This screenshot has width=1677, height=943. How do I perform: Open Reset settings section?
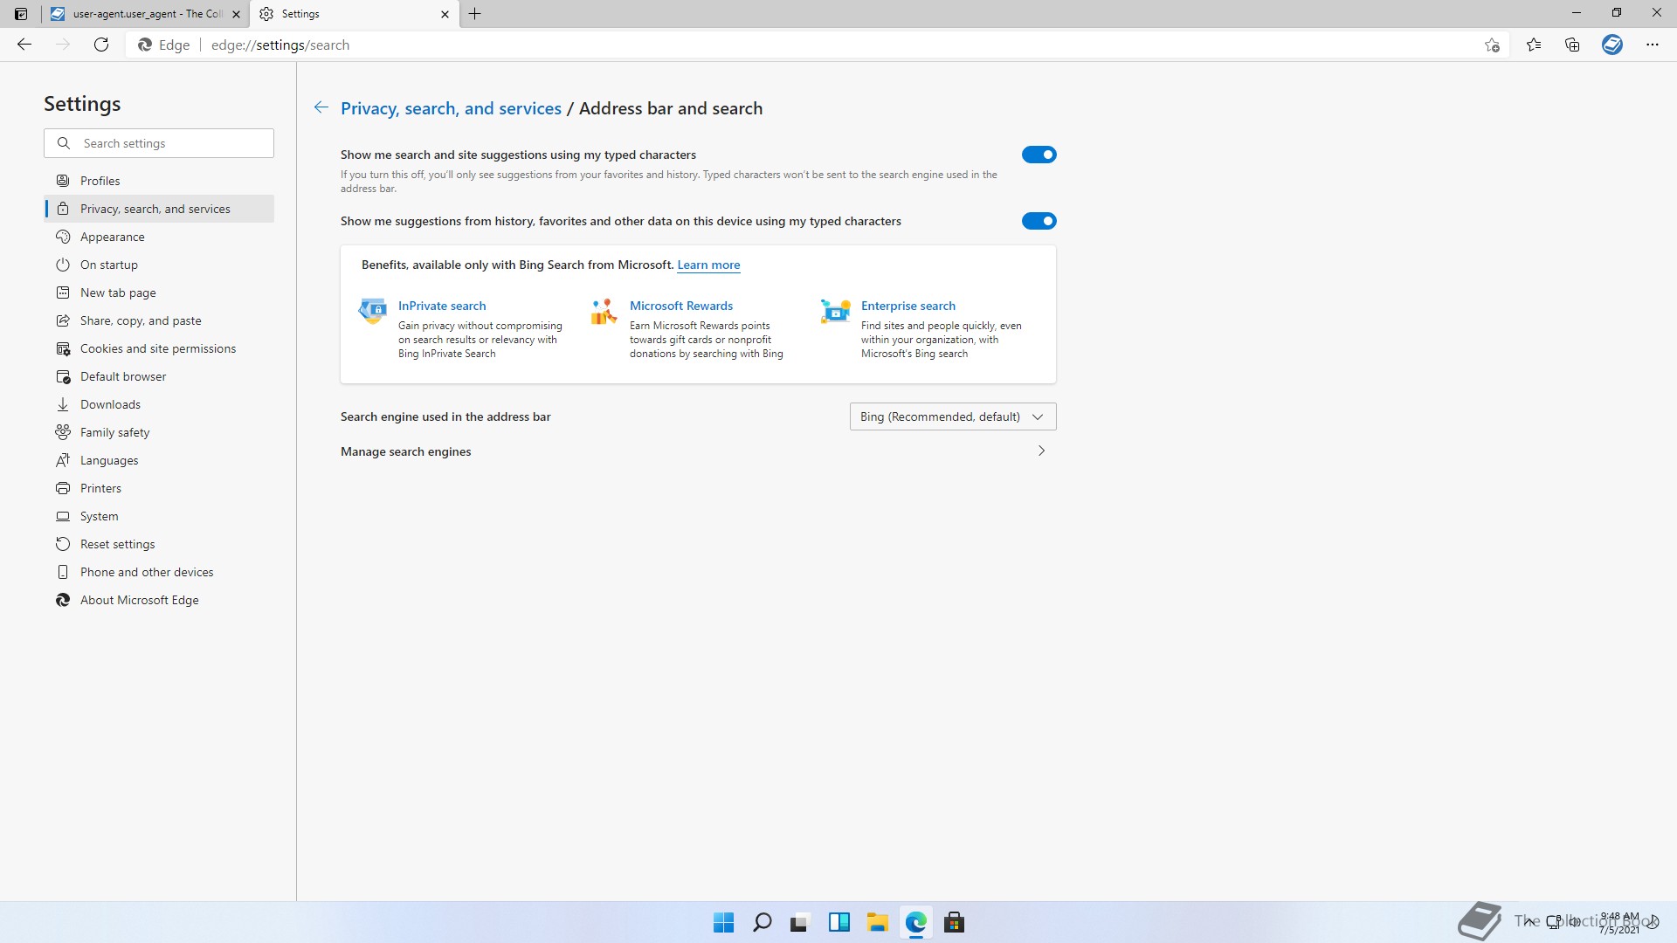159,544
